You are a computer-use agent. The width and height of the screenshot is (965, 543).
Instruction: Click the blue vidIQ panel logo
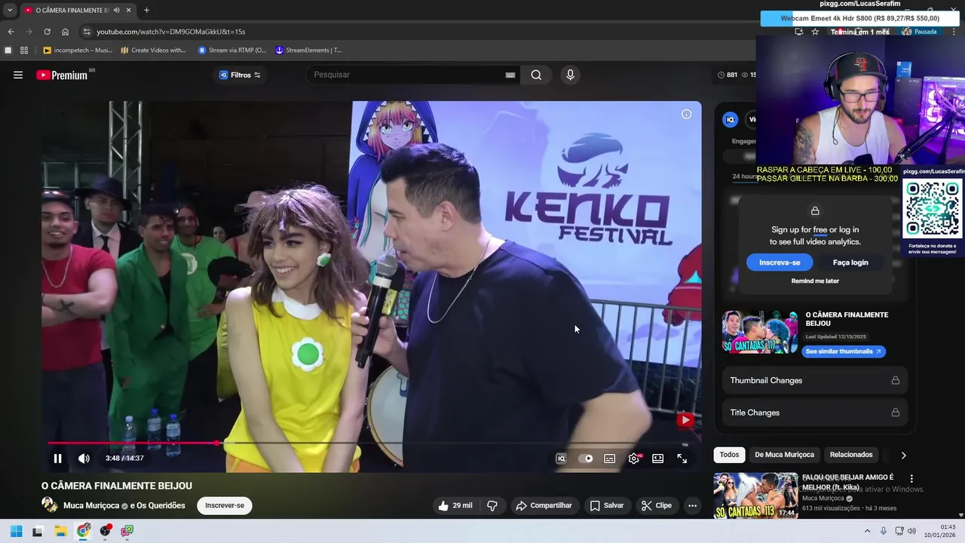coord(730,119)
